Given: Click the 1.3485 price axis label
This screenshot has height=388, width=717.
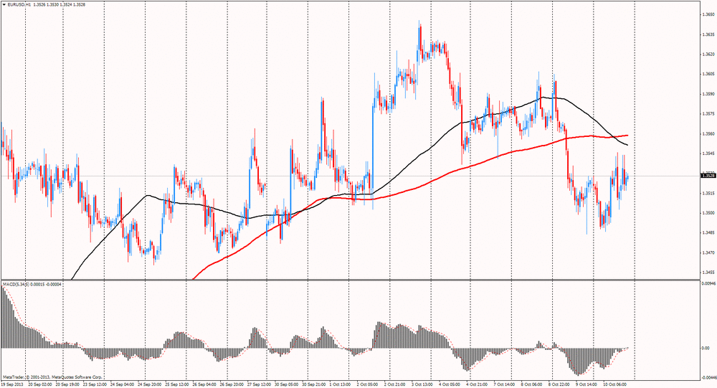Looking at the screenshot, I should click(708, 232).
